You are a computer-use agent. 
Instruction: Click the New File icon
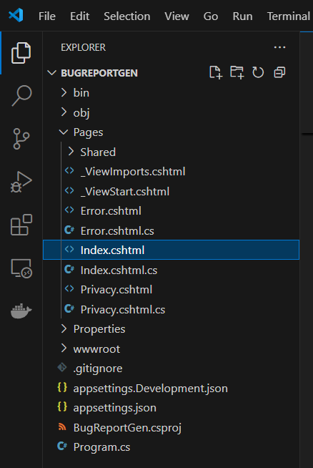tap(216, 72)
